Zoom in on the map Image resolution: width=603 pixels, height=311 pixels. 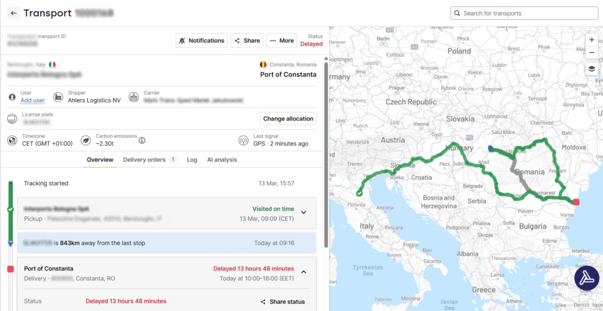(x=592, y=39)
